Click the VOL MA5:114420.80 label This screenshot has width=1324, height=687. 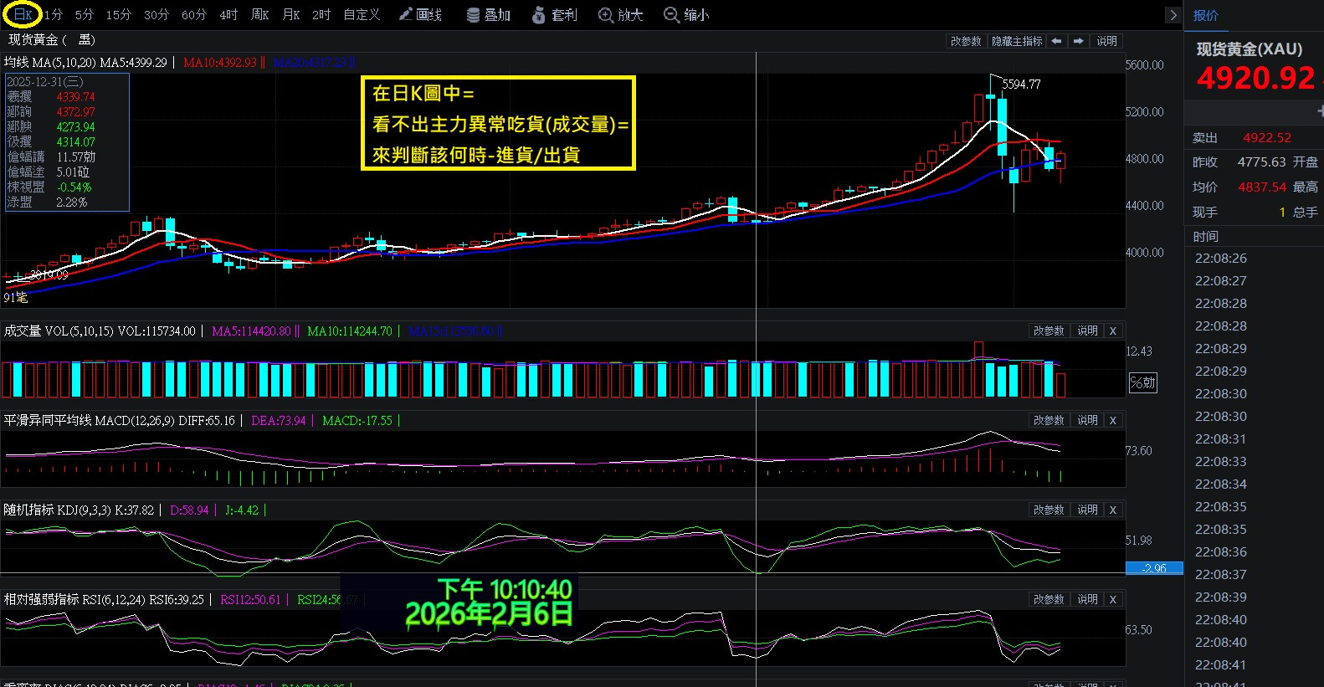(251, 331)
